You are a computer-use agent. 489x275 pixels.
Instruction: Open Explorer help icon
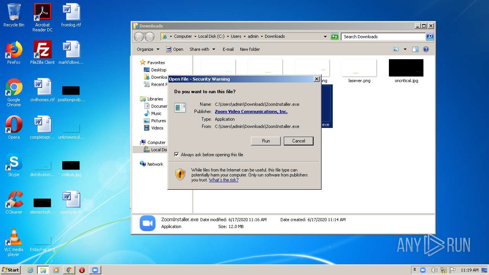[x=426, y=49]
